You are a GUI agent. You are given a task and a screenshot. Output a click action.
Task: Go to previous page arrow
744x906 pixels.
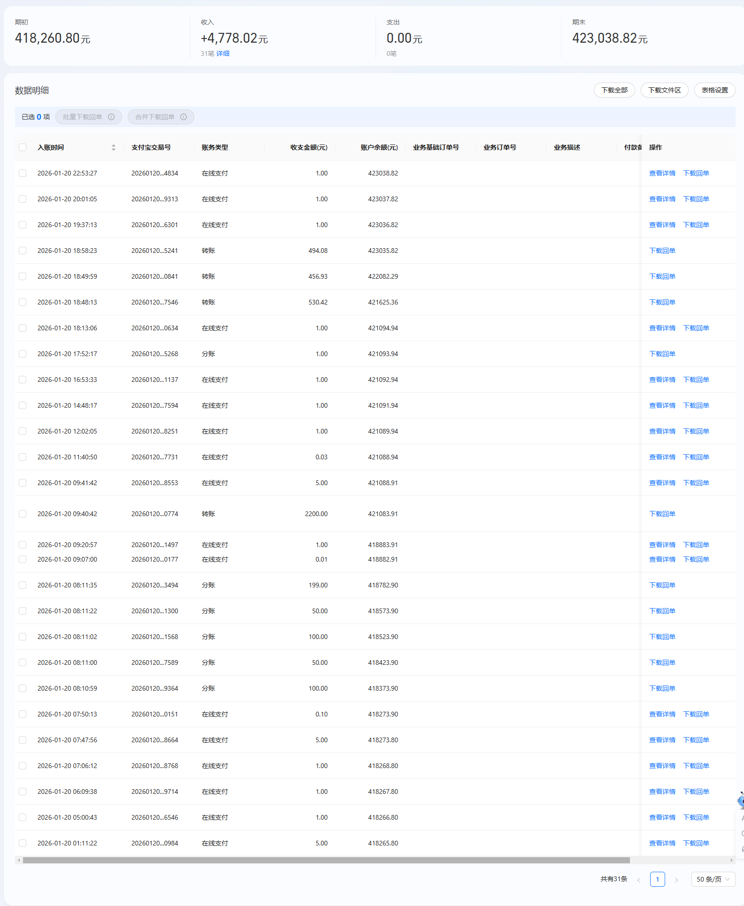click(x=639, y=880)
